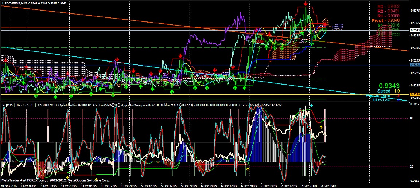Click the 0.9343 current price tag on price axis

[x=413, y=30]
